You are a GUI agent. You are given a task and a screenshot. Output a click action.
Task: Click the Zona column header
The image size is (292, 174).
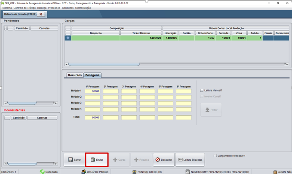click(x=239, y=33)
